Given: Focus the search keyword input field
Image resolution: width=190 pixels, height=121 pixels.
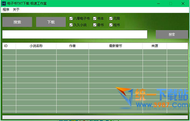Looking at the screenshot, I should point(75,34).
